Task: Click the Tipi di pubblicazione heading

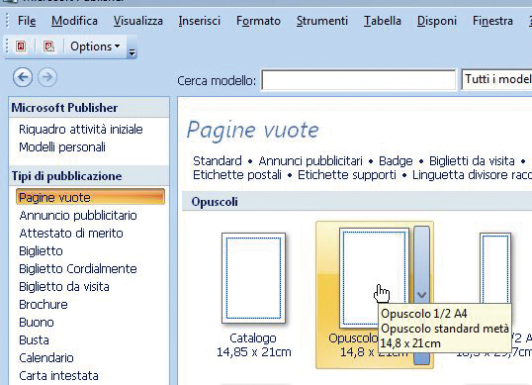Action: coord(66,176)
